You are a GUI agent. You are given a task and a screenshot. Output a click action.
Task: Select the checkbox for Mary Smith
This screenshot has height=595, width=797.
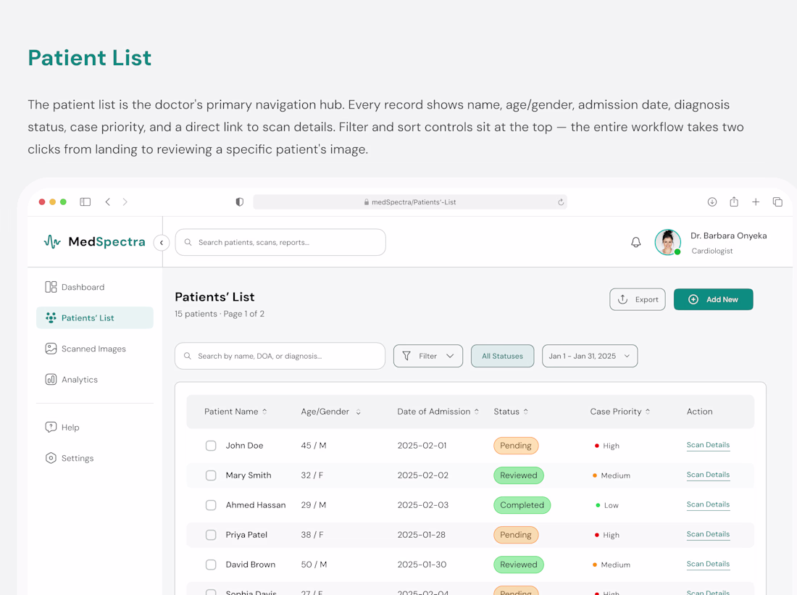(211, 475)
